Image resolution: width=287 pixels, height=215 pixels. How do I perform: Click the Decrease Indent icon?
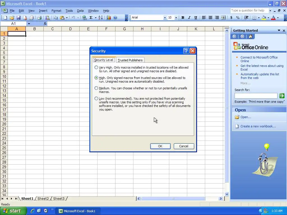[x=246, y=18]
